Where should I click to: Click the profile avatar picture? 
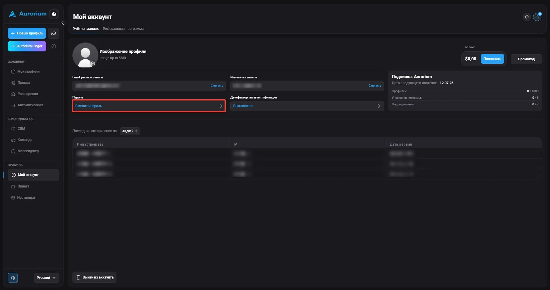tap(85, 55)
